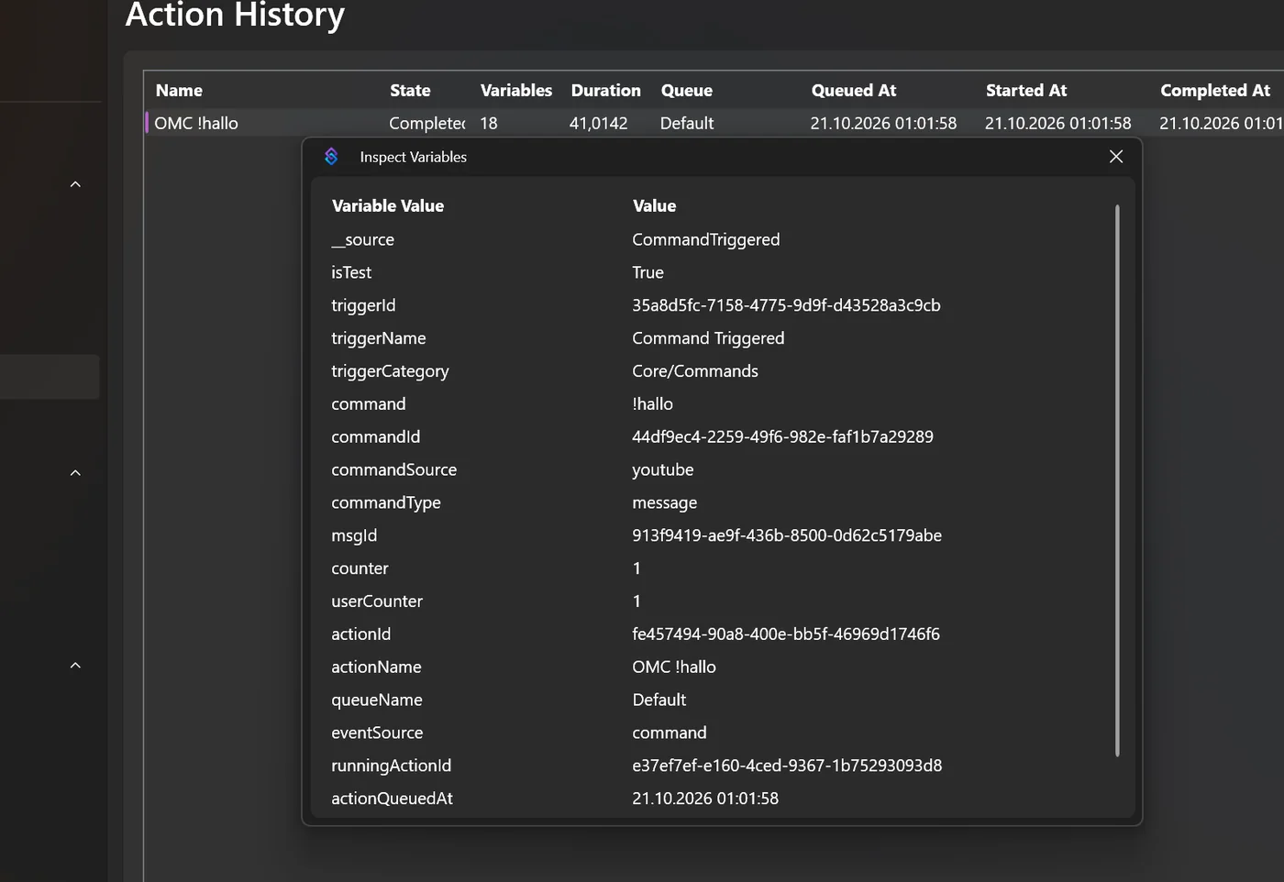This screenshot has height=882, width=1284.
Task: Click the Completed At column header
Action: click(x=1215, y=91)
